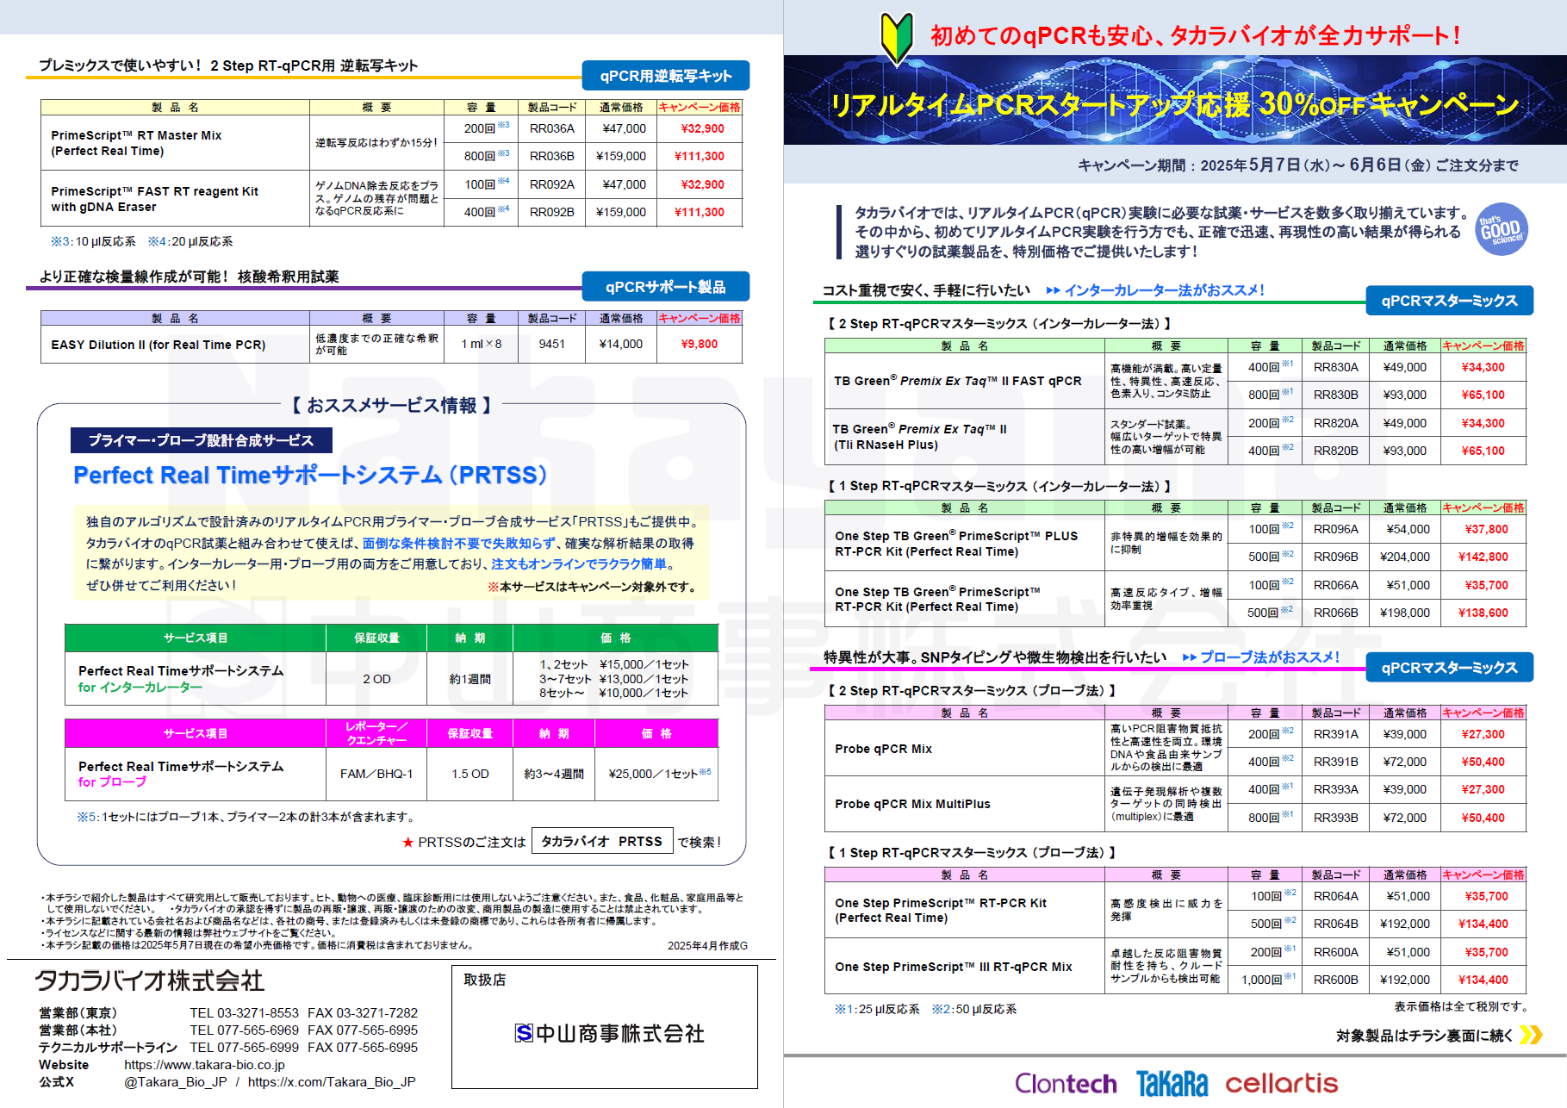Click the campaign price ¥9,800
This screenshot has width=1567, height=1108.
click(x=700, y=344)
